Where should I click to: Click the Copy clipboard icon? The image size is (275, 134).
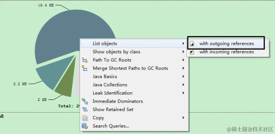click(85, 118)
